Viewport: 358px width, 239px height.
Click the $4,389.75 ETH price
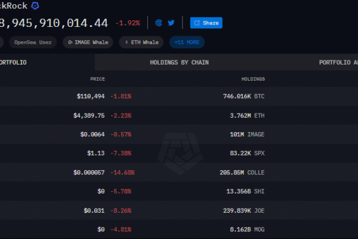(89, 115)
